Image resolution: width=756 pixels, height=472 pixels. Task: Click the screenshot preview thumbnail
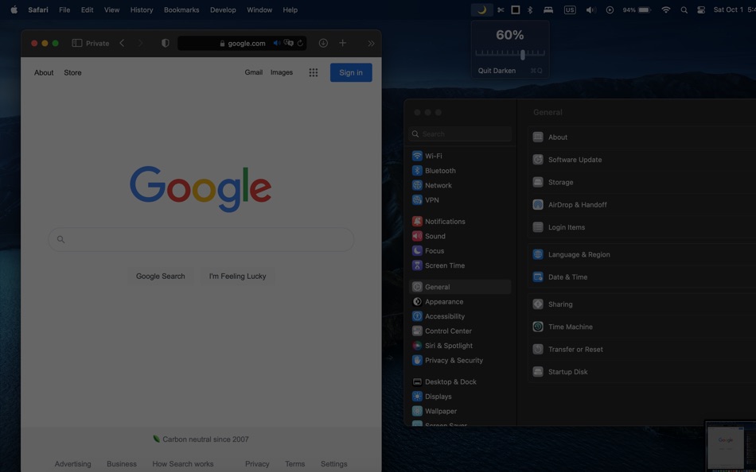[730, 446]
